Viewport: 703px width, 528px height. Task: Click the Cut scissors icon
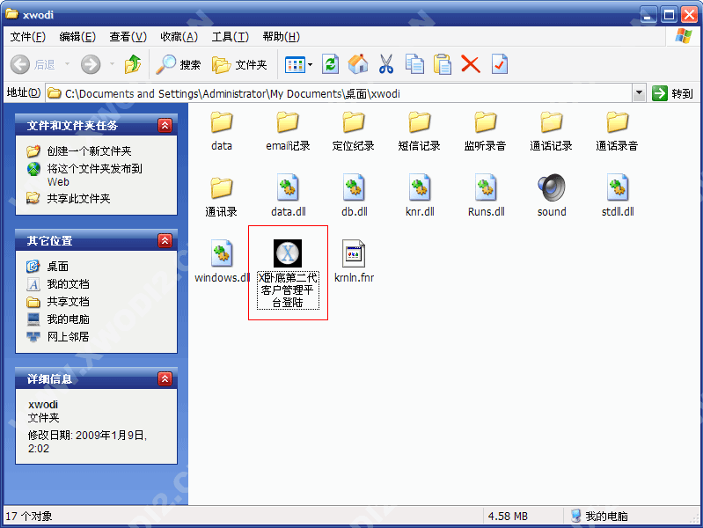point(385,64)
